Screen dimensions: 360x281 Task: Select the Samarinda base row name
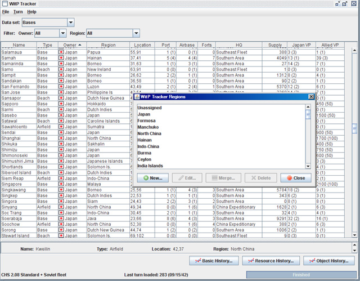pos(12,64)
